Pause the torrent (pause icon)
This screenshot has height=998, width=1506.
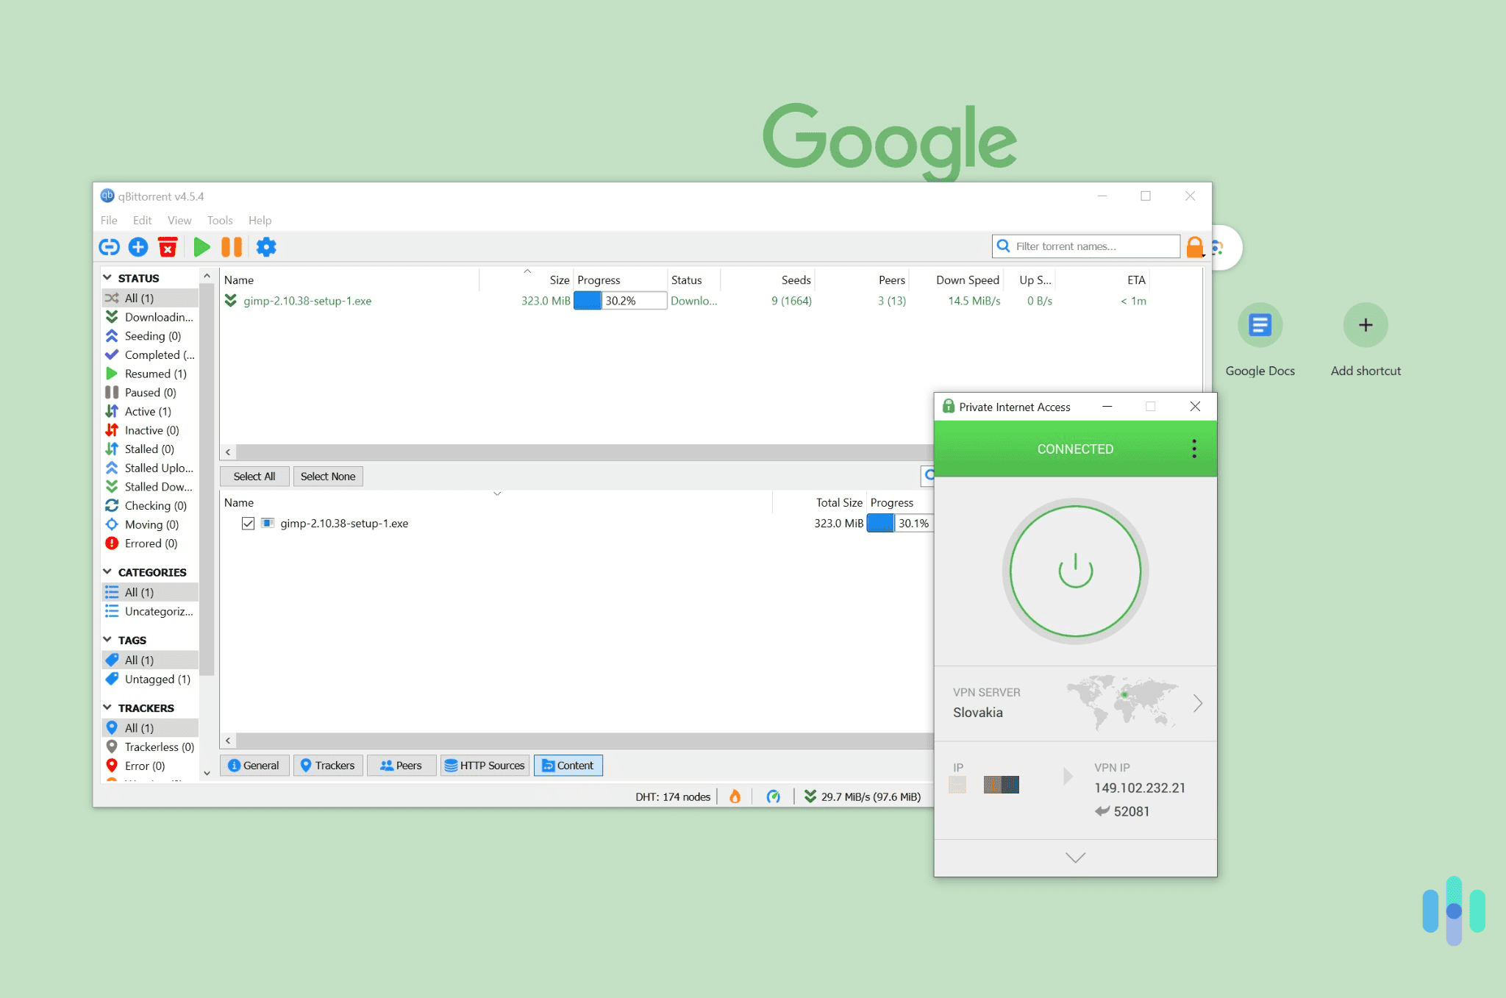tap(232, 246)
